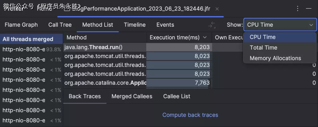The width and height of the screenshot is (318, 127).
Task: Switch to the Call Tree tab
Action: pyautogui.click(x=60, y=25)
